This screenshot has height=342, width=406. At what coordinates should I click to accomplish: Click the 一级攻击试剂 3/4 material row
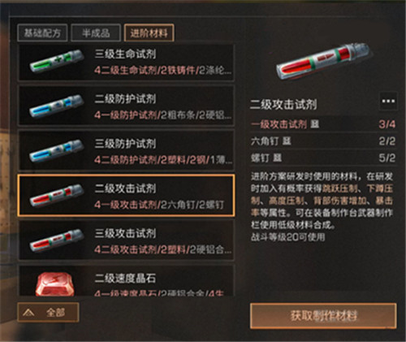323,124
